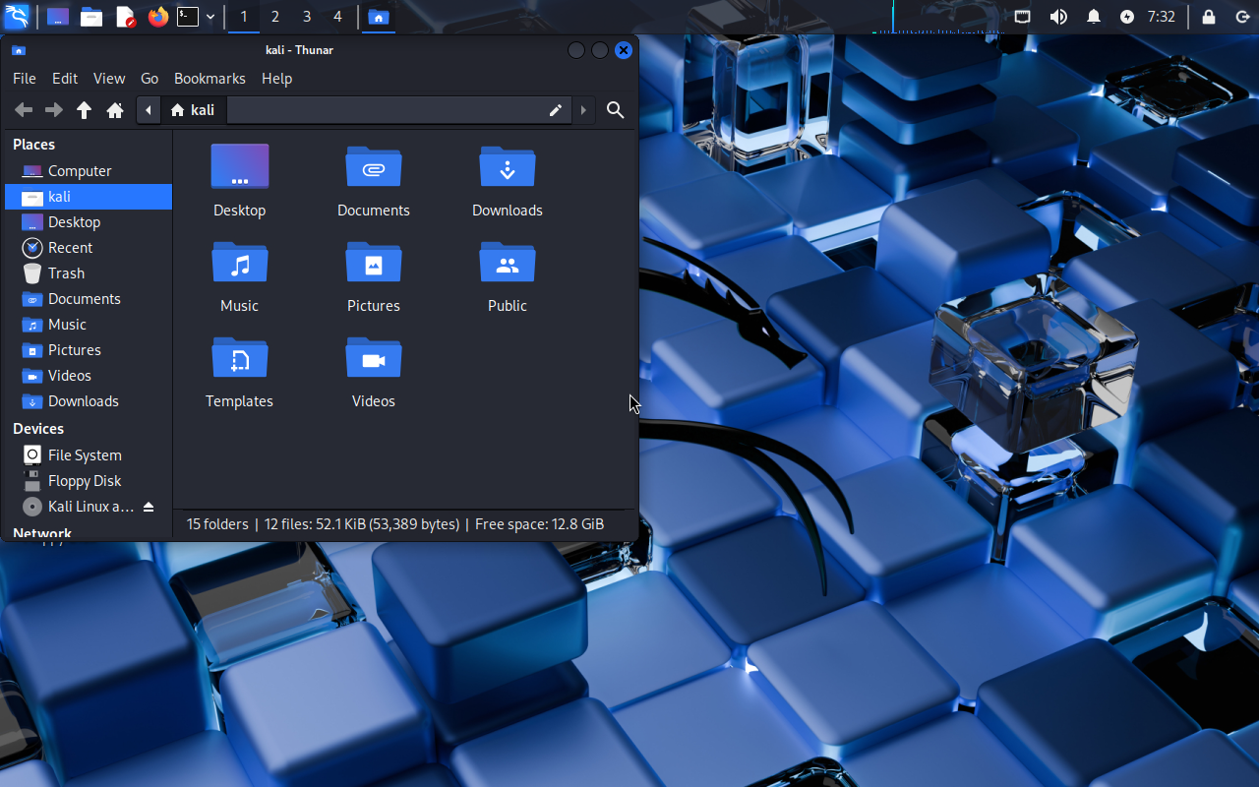Click path bar left scroll arrow
Screen dimensions: 1259x787
(148, 110)
